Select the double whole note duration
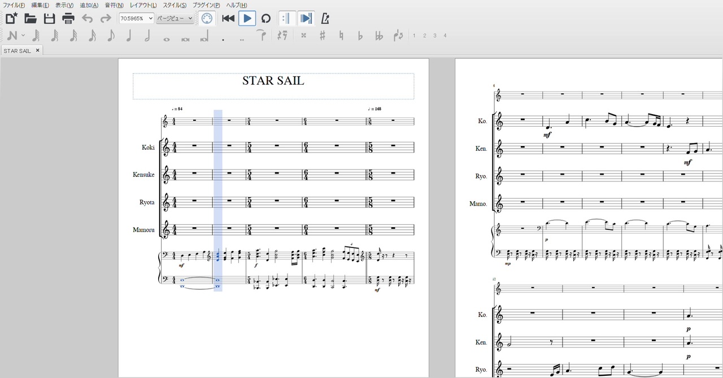Image resolution: width=723 pixels, height=378 pixels. tap(185, 40)
